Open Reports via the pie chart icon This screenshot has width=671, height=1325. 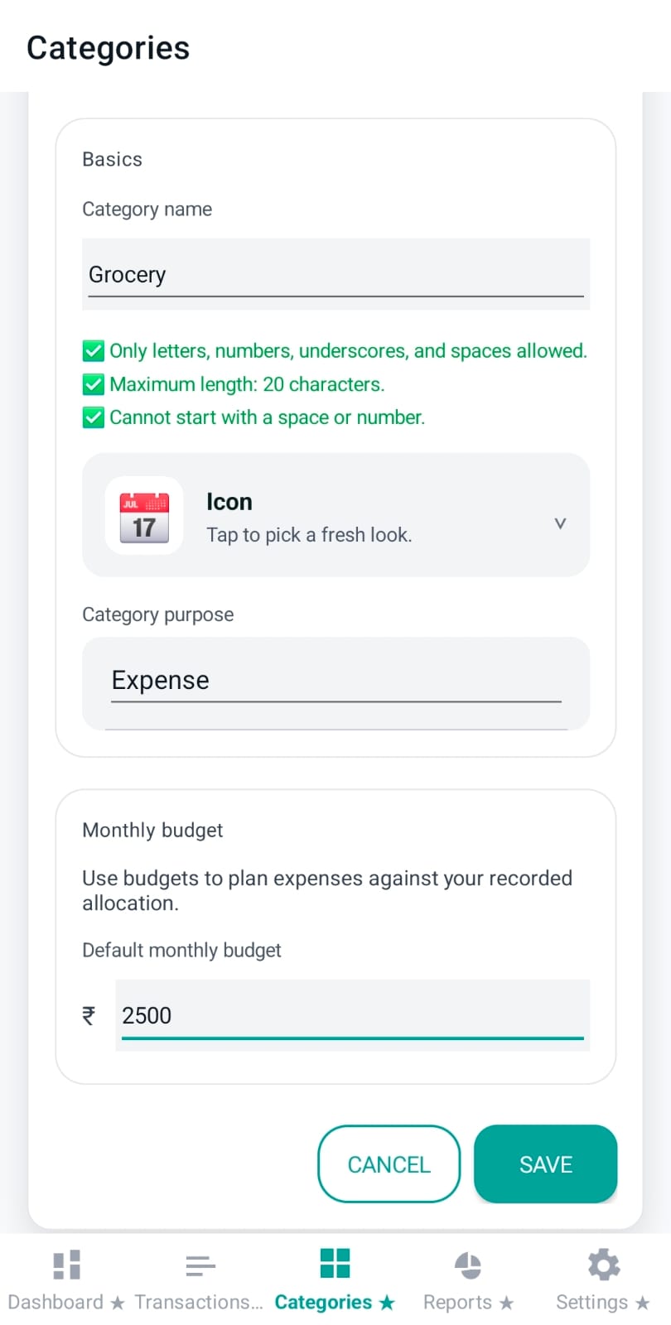point(468,1265)
